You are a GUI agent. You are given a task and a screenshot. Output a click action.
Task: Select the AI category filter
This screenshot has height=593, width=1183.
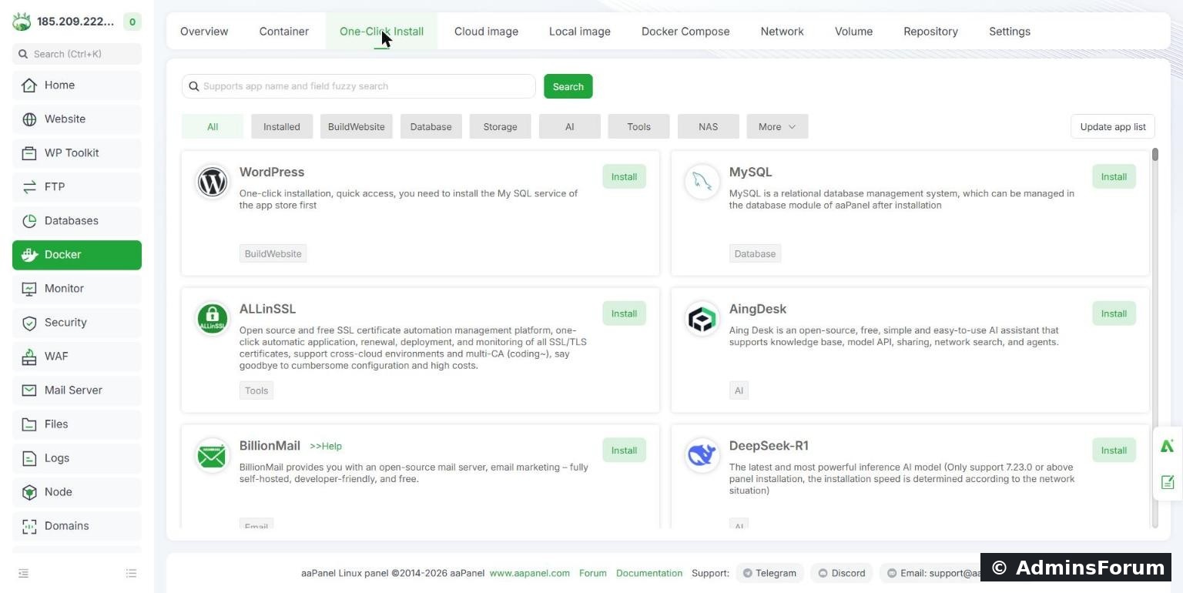570,127
